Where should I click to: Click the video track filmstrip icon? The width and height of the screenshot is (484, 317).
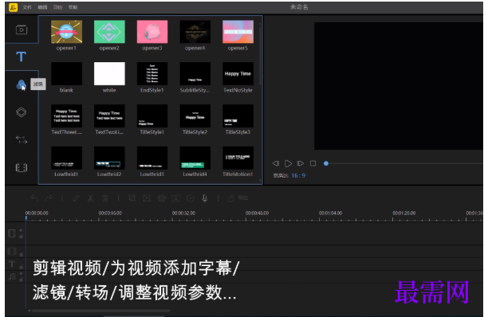[12, 233]
